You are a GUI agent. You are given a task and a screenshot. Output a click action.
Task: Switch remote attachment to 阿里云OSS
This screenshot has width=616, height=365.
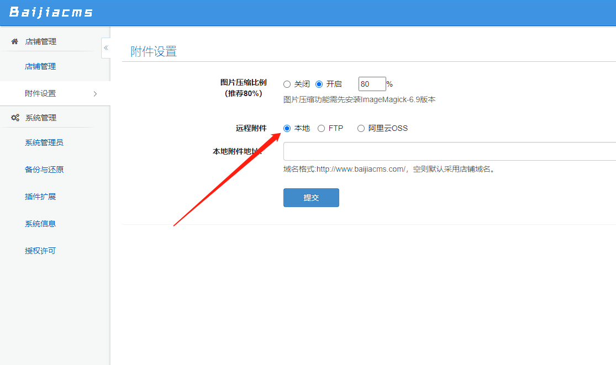pyautogui.click(x=361, y=128)
